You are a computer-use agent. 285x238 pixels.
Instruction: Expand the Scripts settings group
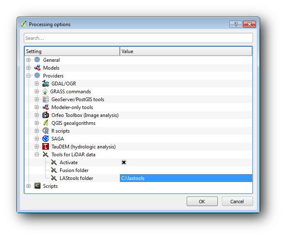pyautogui.click(x=29, y=186)
